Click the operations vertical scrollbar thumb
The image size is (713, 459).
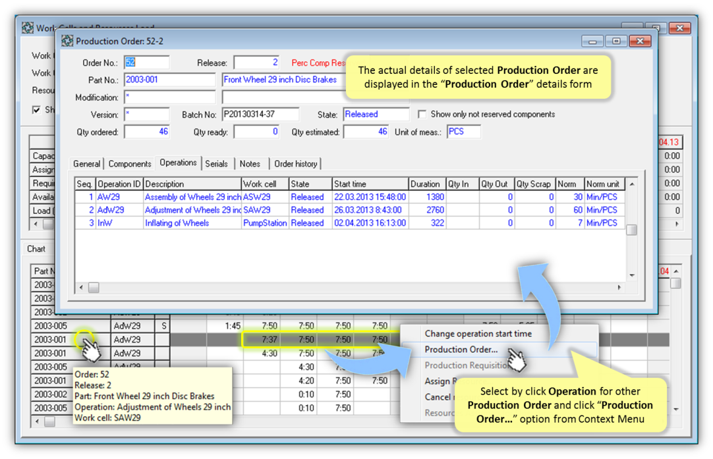(631, 230)
